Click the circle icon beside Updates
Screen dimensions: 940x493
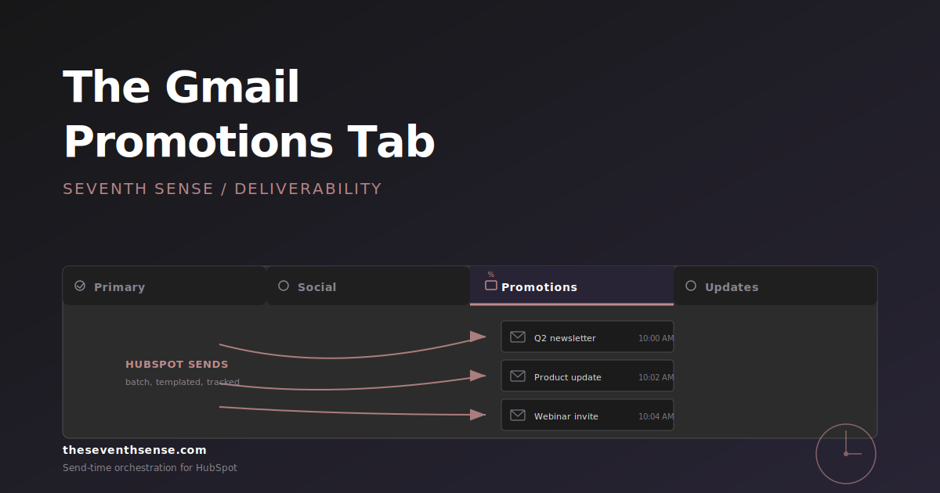(x=691, y=286)
